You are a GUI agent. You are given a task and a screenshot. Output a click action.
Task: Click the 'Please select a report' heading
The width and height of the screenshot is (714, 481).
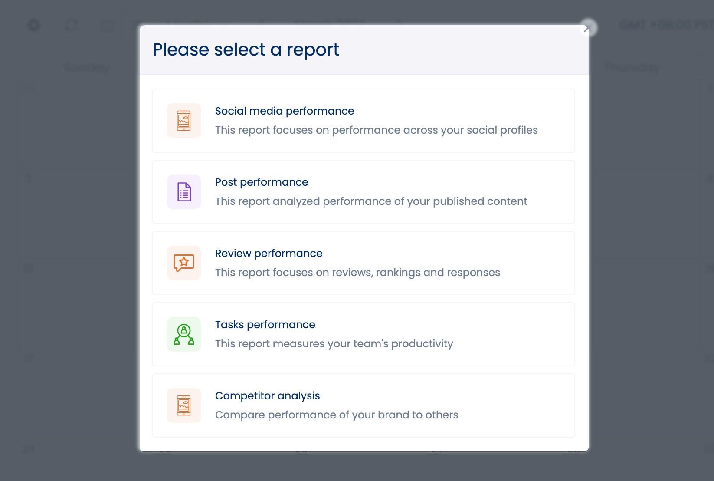pos(246,49)
